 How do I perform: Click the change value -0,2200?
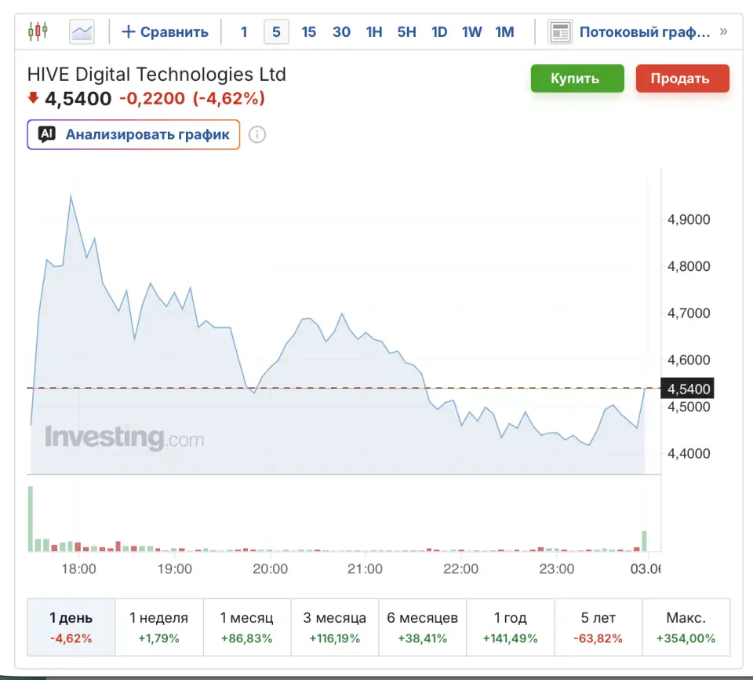pyautogui.click(x=152, y=99)
